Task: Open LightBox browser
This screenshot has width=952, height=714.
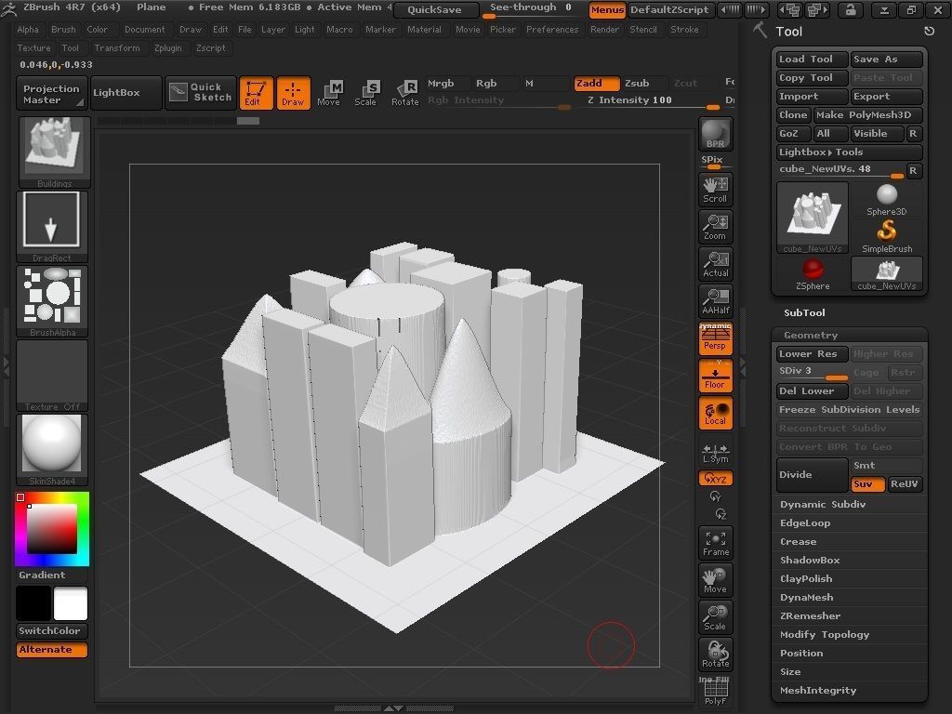Action: (x=126, y=93)
